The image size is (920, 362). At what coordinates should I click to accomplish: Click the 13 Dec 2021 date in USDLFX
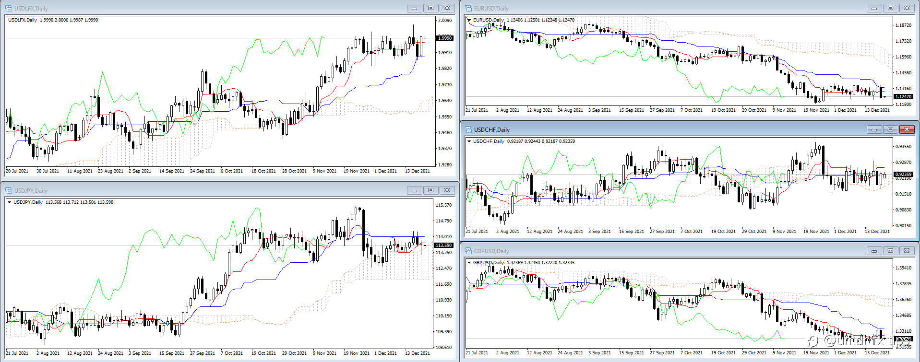418,171
